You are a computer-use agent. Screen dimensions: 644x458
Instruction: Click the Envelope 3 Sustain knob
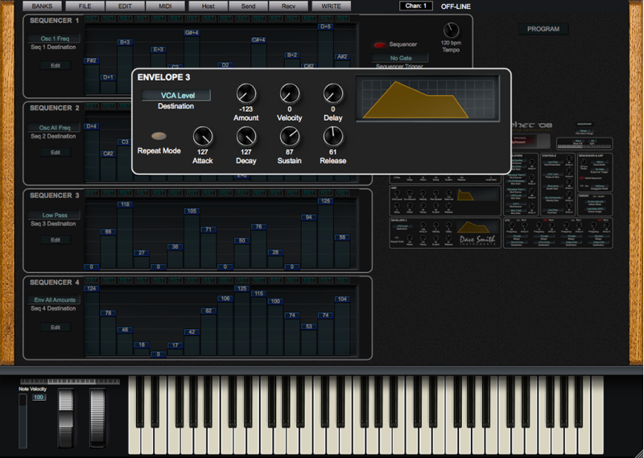[x=290, y=137]
